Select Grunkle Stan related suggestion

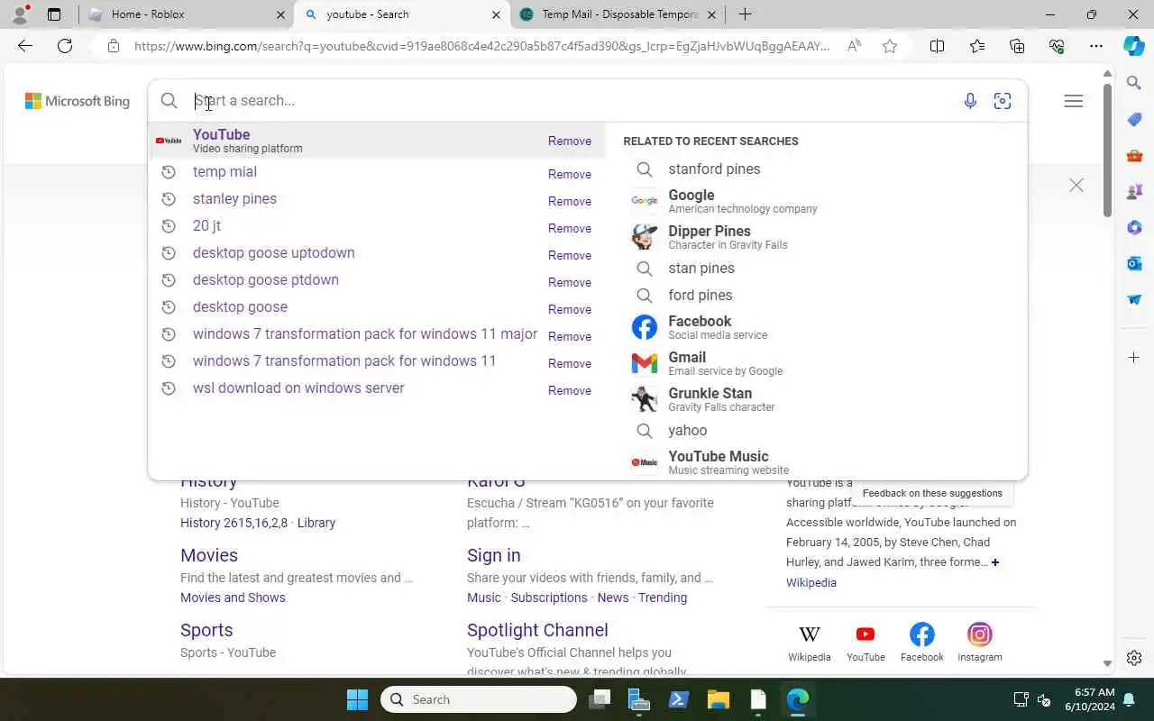click(x=703, y=399)
